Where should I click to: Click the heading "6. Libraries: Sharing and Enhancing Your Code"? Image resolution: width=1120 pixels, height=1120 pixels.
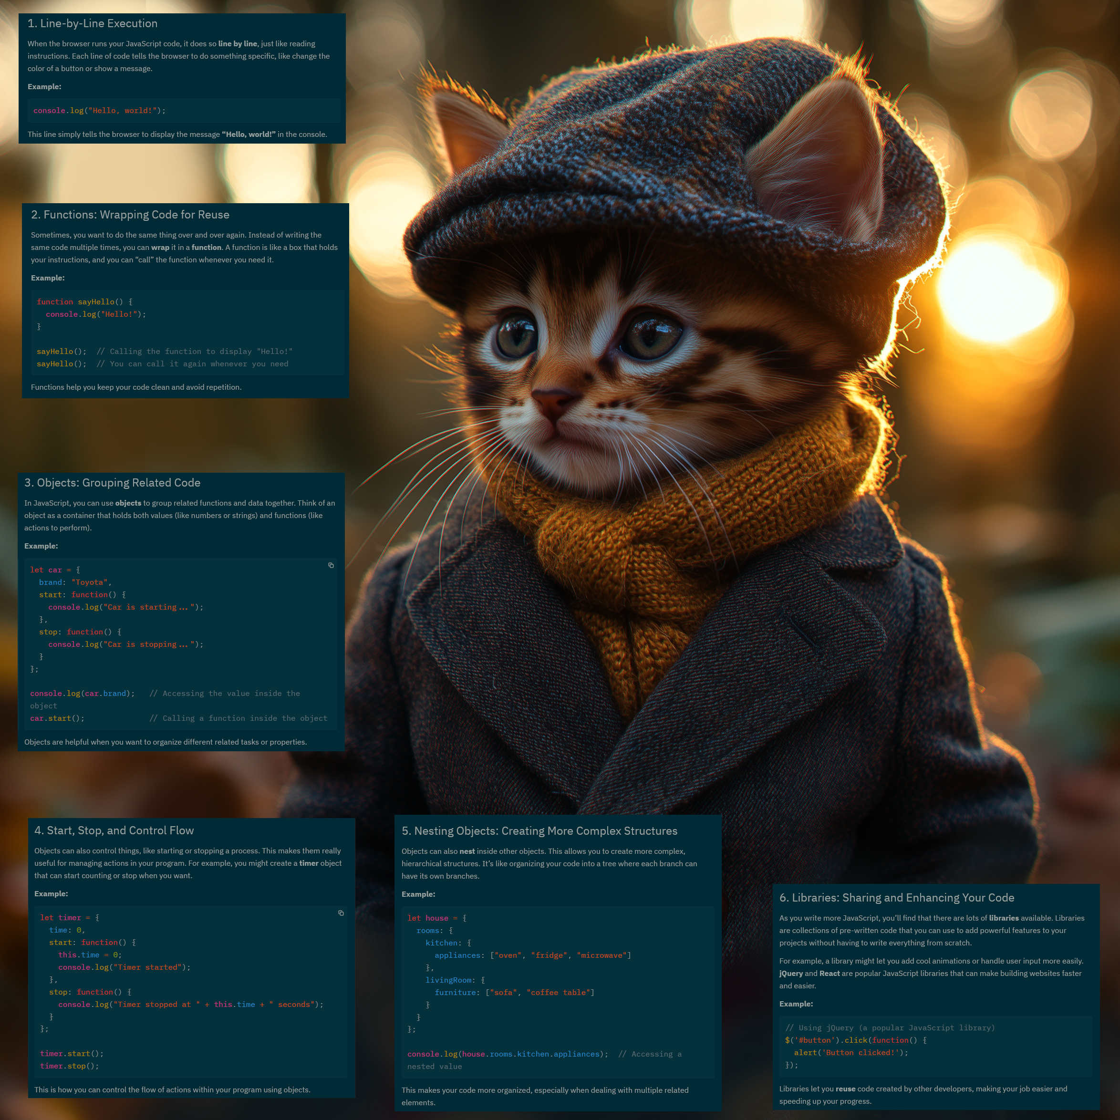point(897,897)
